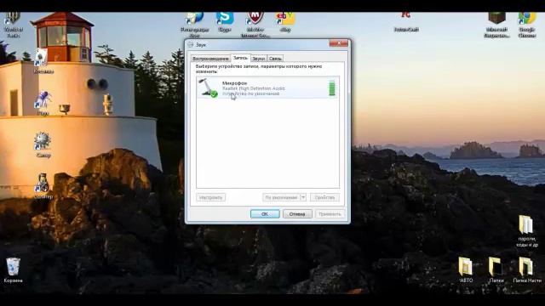This screenshot has height=306, width=545.
Task: Confirm with the OK button
Action: 265,214
